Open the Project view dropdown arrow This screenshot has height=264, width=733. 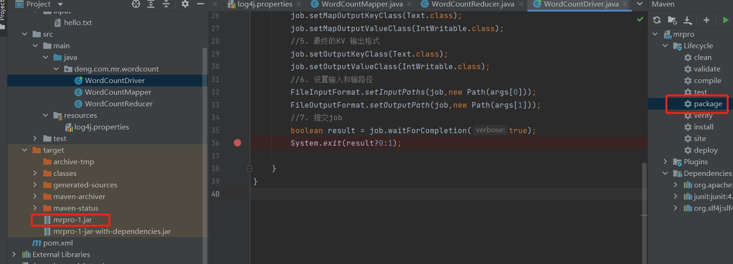[x=60, y=4]
